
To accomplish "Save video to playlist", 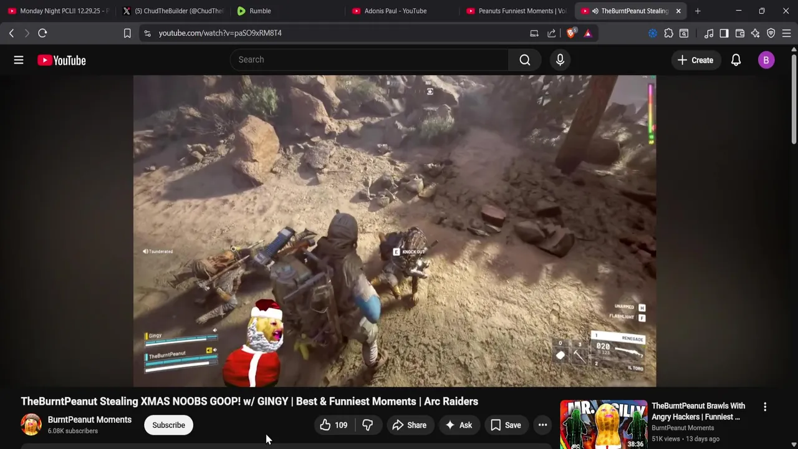I will [x=506, y=425].
